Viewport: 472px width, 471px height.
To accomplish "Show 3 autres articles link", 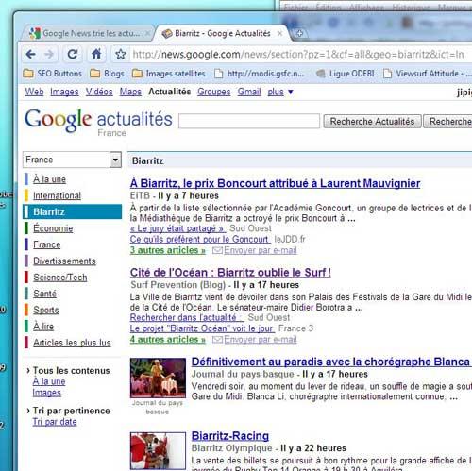I will (x=168, y=250).
